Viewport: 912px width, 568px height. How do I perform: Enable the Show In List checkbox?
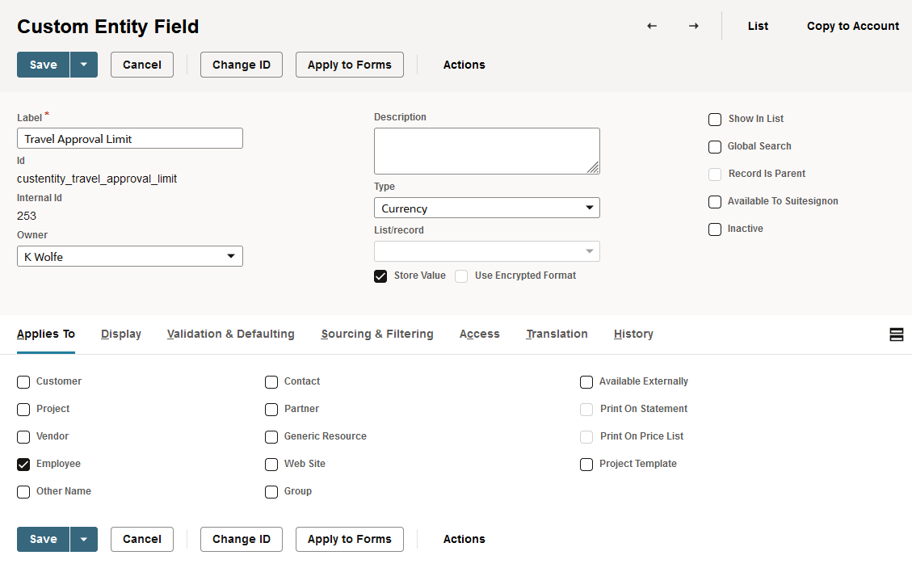(x=715, y=120)
